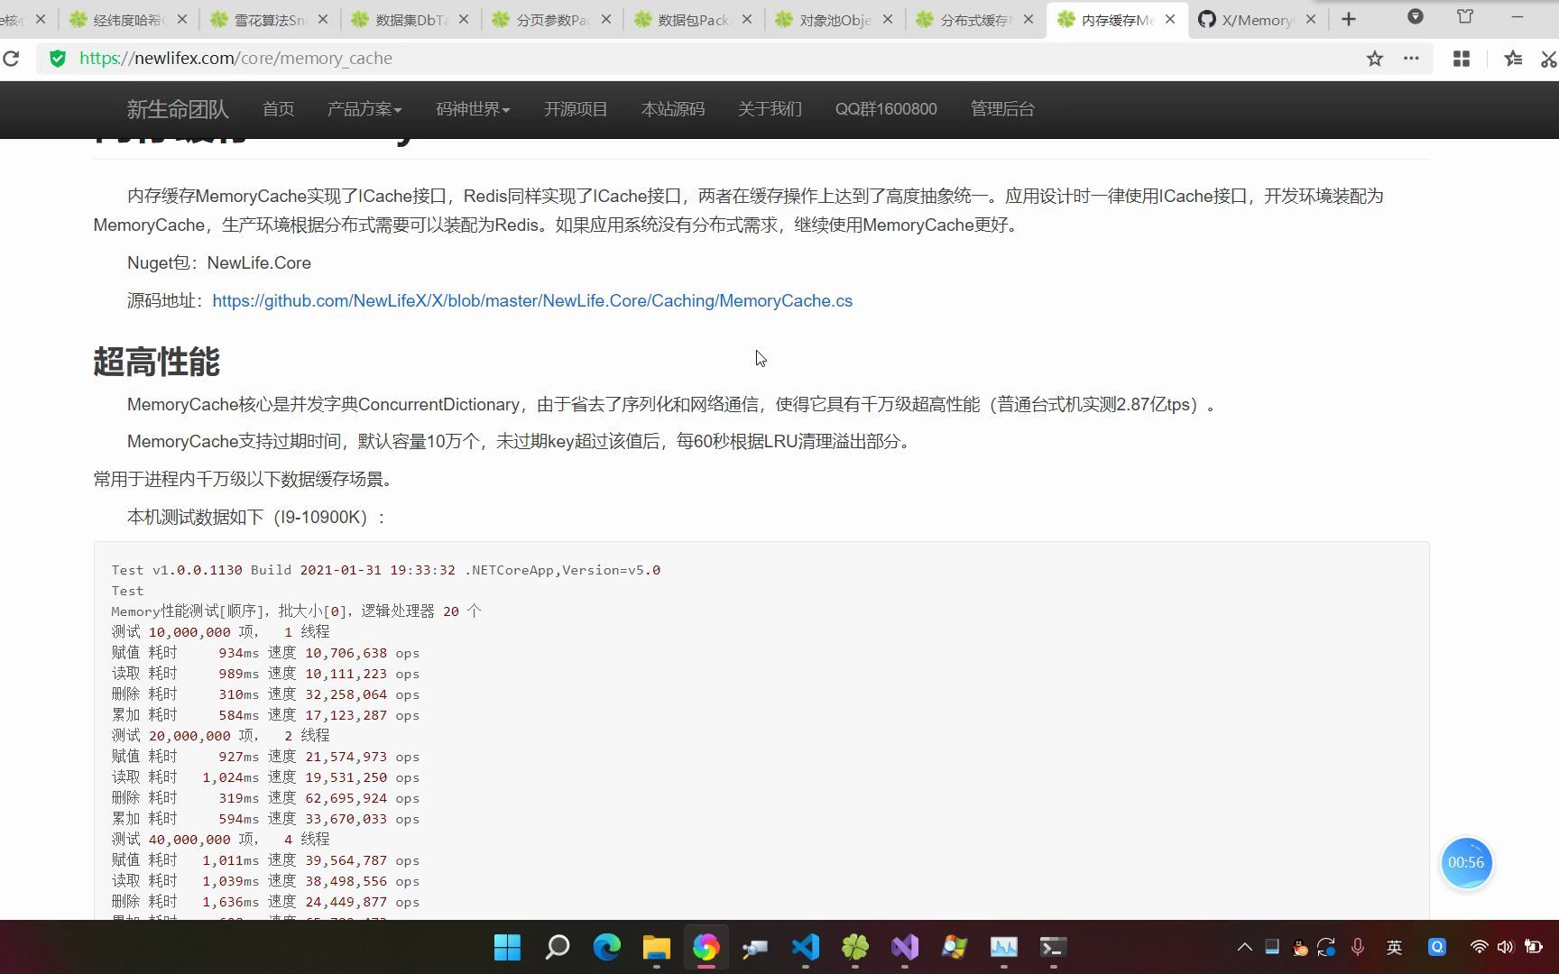
Task: Click the blue Q tray icon
Action: click(1437, 947)
